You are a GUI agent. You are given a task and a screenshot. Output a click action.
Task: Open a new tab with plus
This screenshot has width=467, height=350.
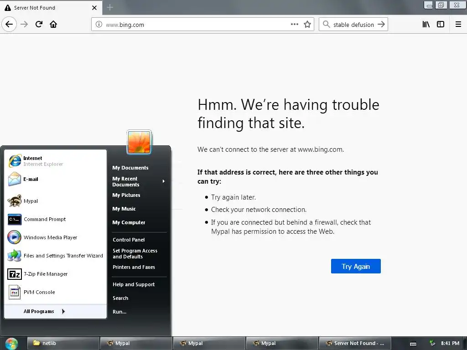point(110,7)
